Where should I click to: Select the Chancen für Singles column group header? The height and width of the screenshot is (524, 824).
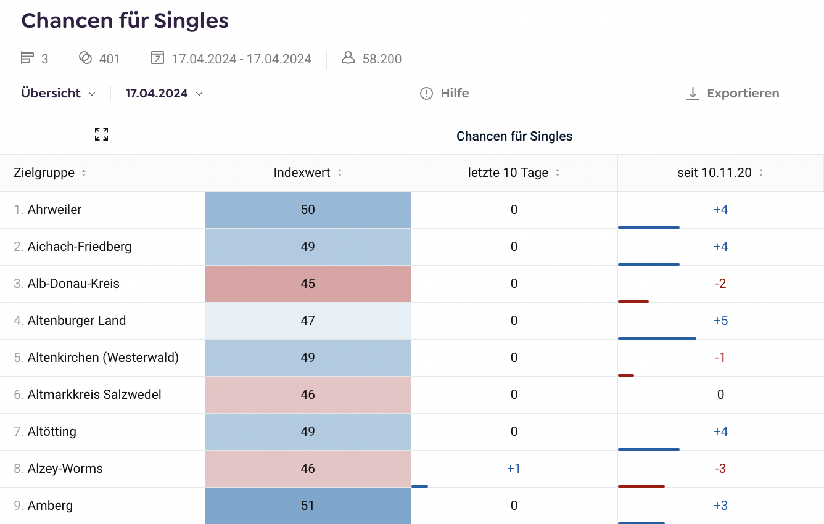coord(514,136)
